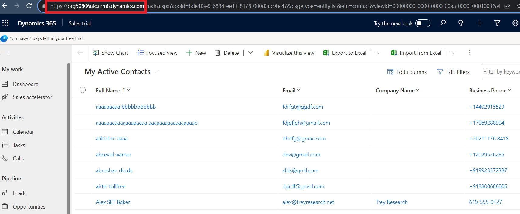Image resolution: width=520 pixels, height=214 pixels.
Task: Expand the Export to Excel chevron
Action: 378,53
